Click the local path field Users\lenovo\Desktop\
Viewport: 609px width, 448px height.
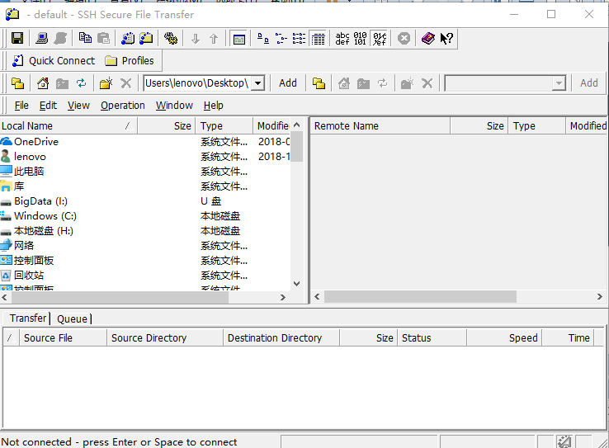pyautogui.click(x=197, y=83)
